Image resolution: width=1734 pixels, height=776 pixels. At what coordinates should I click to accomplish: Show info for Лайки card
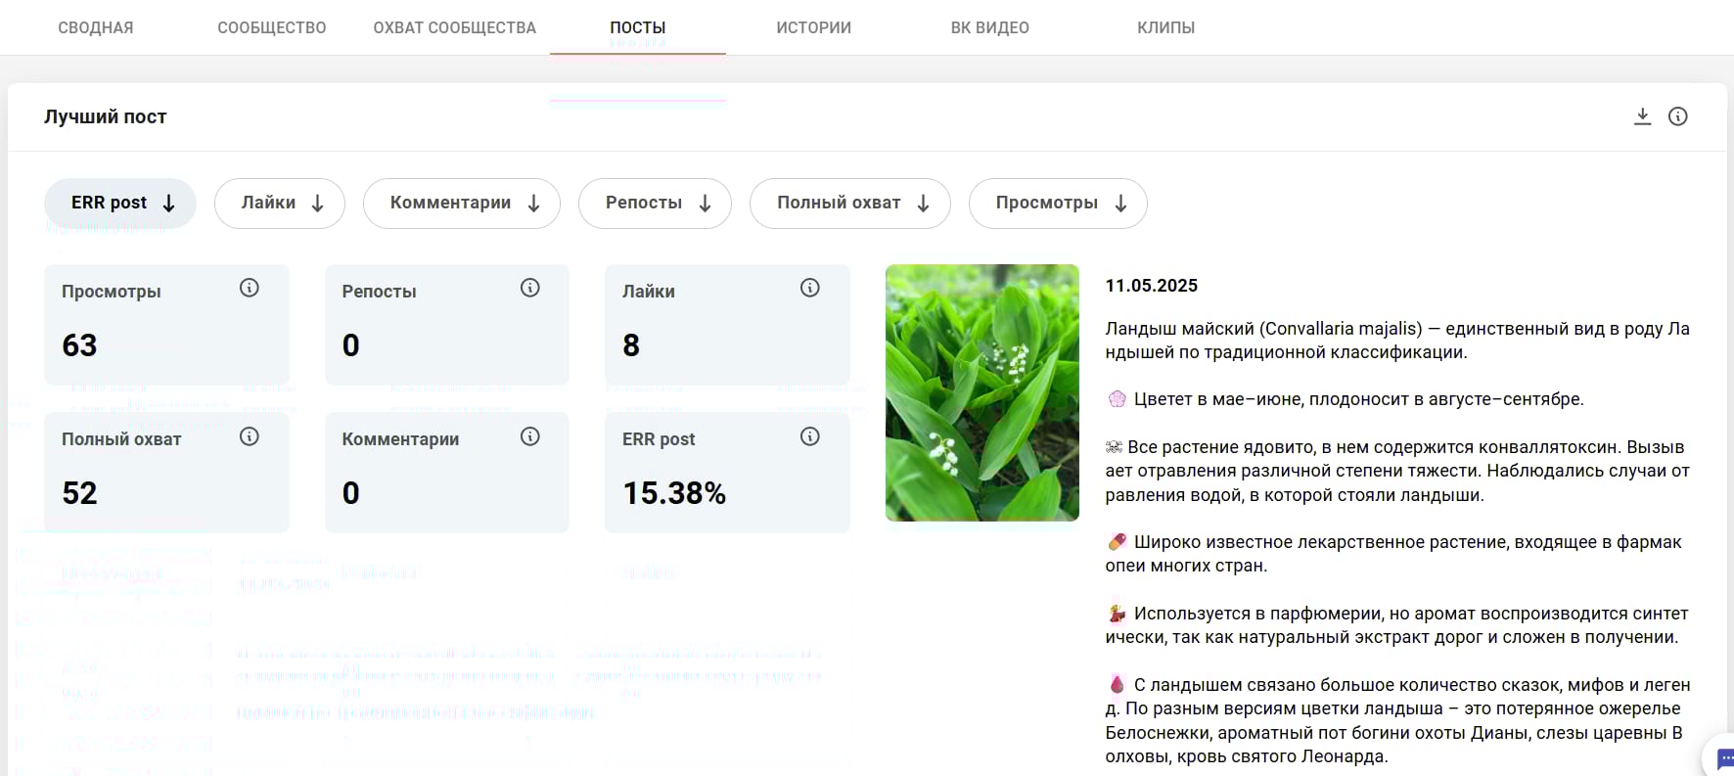coord(809,288)
